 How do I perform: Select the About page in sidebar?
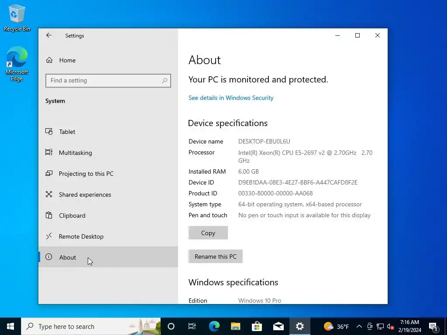[108, 257]
